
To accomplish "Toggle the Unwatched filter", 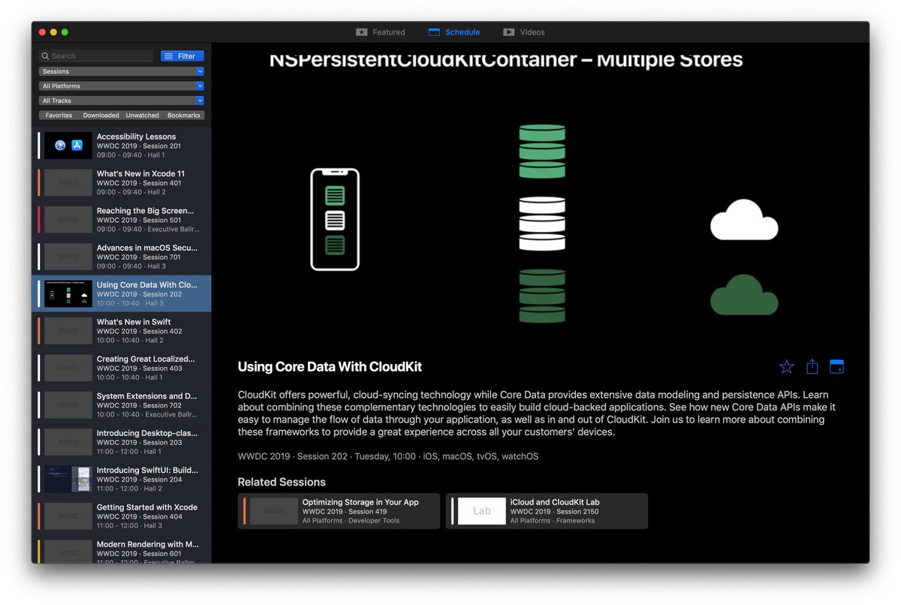I will pos(143,116).
